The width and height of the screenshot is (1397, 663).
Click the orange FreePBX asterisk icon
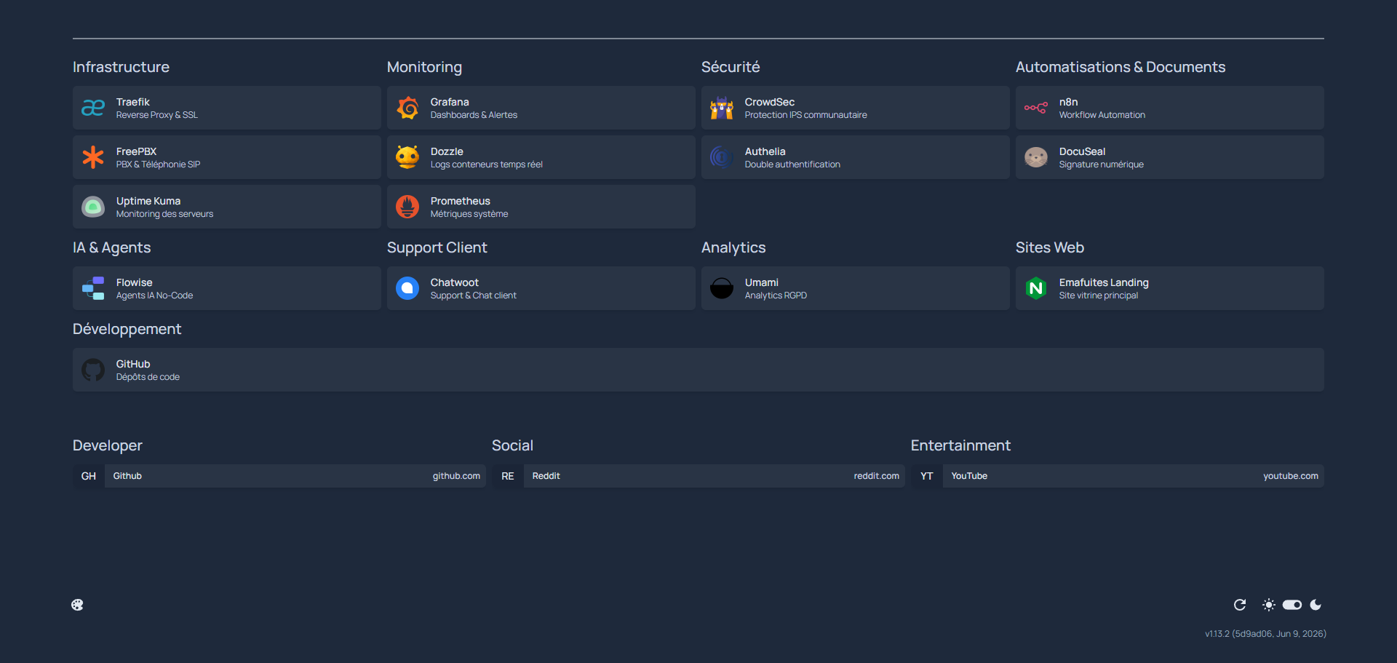coord(93,157)
